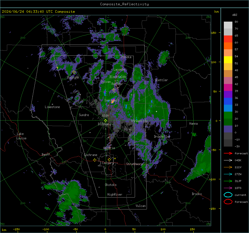Click the Lacombe city label
249x233 pixels.
tap(119, 70)
